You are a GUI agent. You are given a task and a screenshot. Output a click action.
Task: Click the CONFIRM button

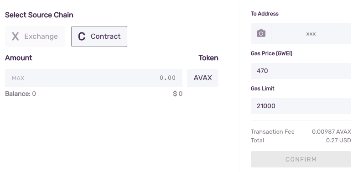coord(301,159)
